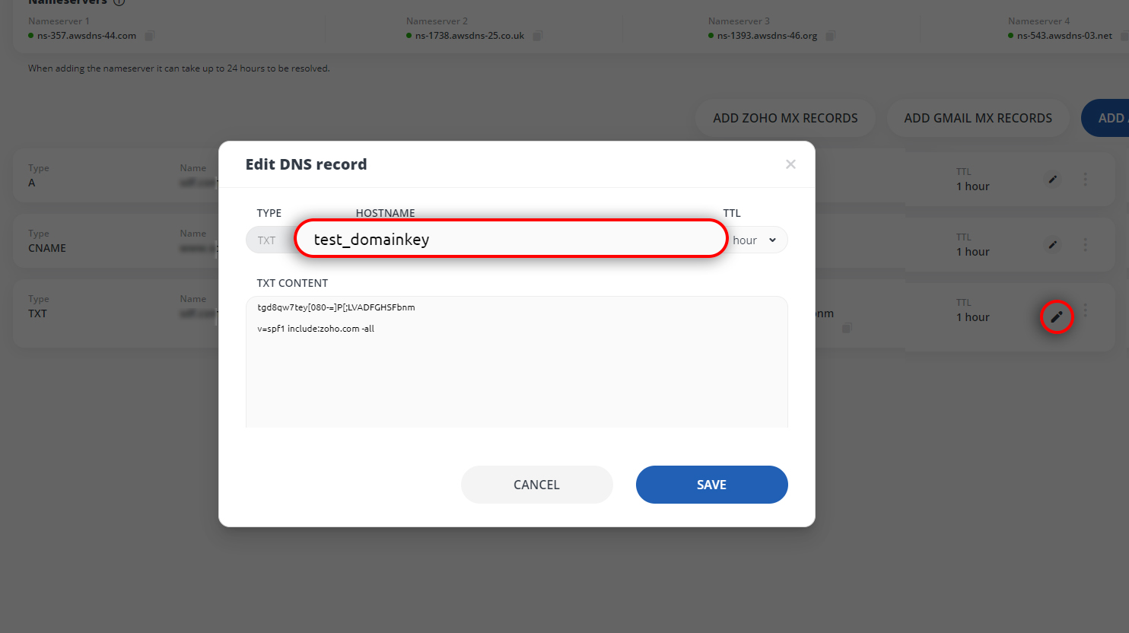Click the pencil edit icon for A record

coord(1053,180)
